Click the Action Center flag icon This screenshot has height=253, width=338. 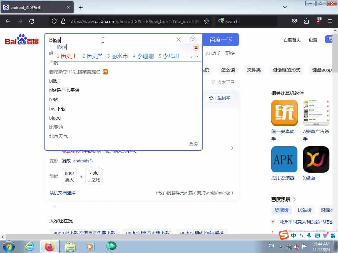304,246
